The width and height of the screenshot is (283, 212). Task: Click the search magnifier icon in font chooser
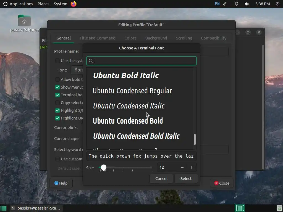91,61
